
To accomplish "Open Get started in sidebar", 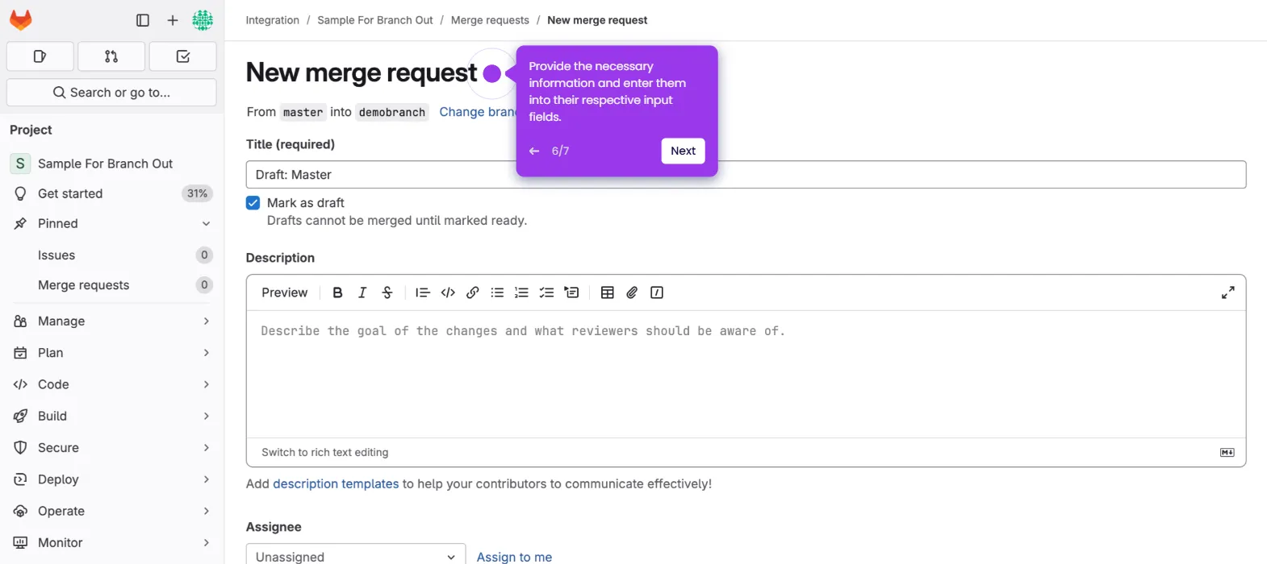I will pos(112,193).
